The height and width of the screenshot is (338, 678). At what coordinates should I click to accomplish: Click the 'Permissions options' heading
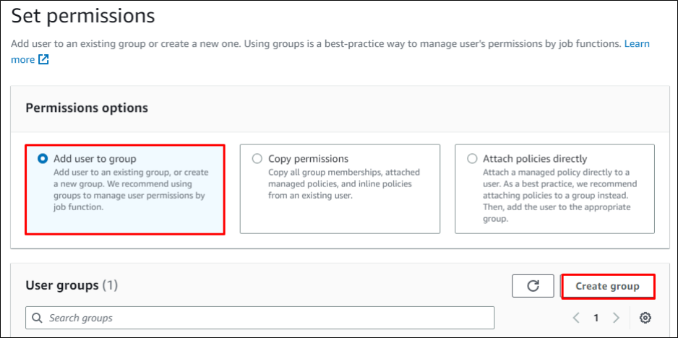pos(87,108)
